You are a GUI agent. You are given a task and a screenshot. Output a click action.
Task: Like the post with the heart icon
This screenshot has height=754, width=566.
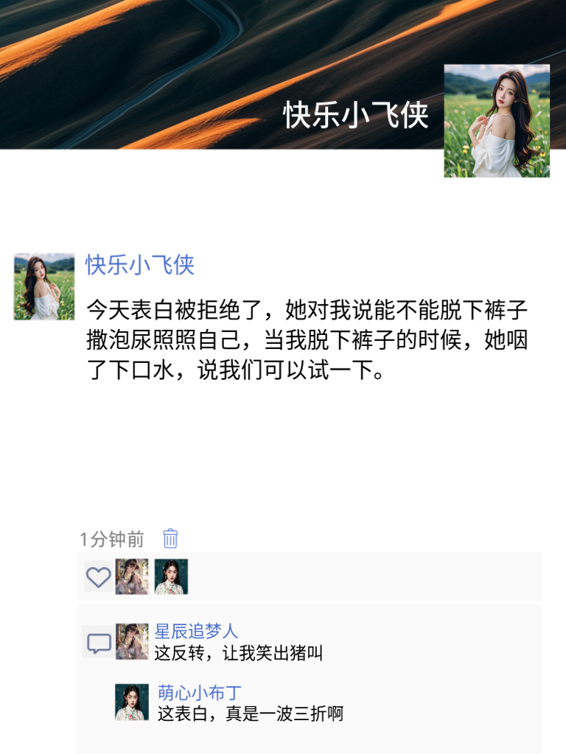pos(98,577)
